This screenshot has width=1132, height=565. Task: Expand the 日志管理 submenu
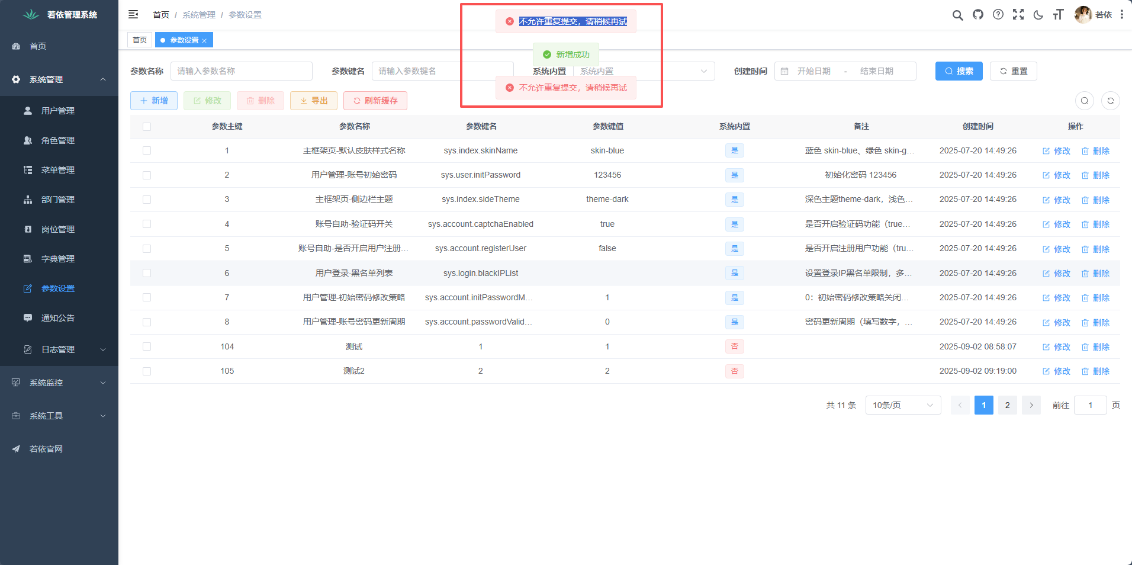click(x=59, y=349)
